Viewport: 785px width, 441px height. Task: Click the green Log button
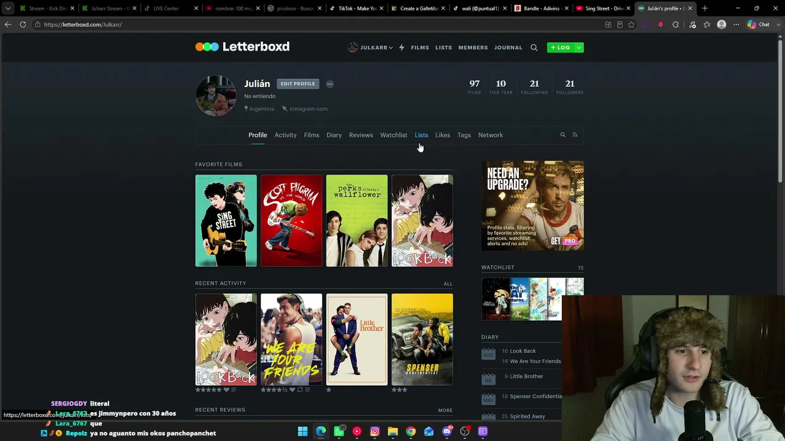click(x=561, y=47)
